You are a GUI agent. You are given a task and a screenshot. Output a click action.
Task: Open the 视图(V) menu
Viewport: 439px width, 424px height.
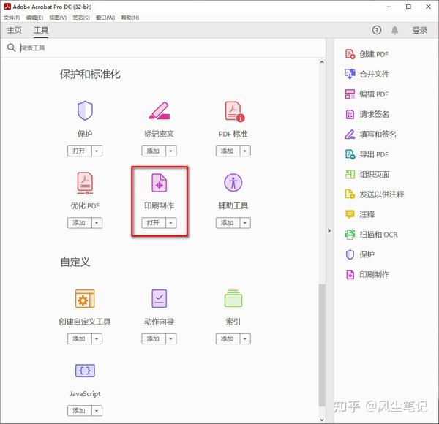point(58,18)
